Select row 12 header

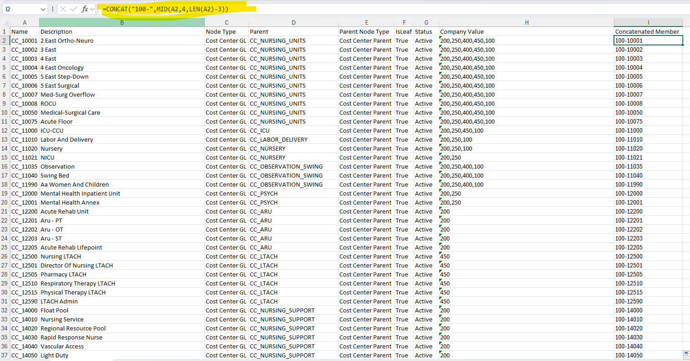tap(5, 130)
